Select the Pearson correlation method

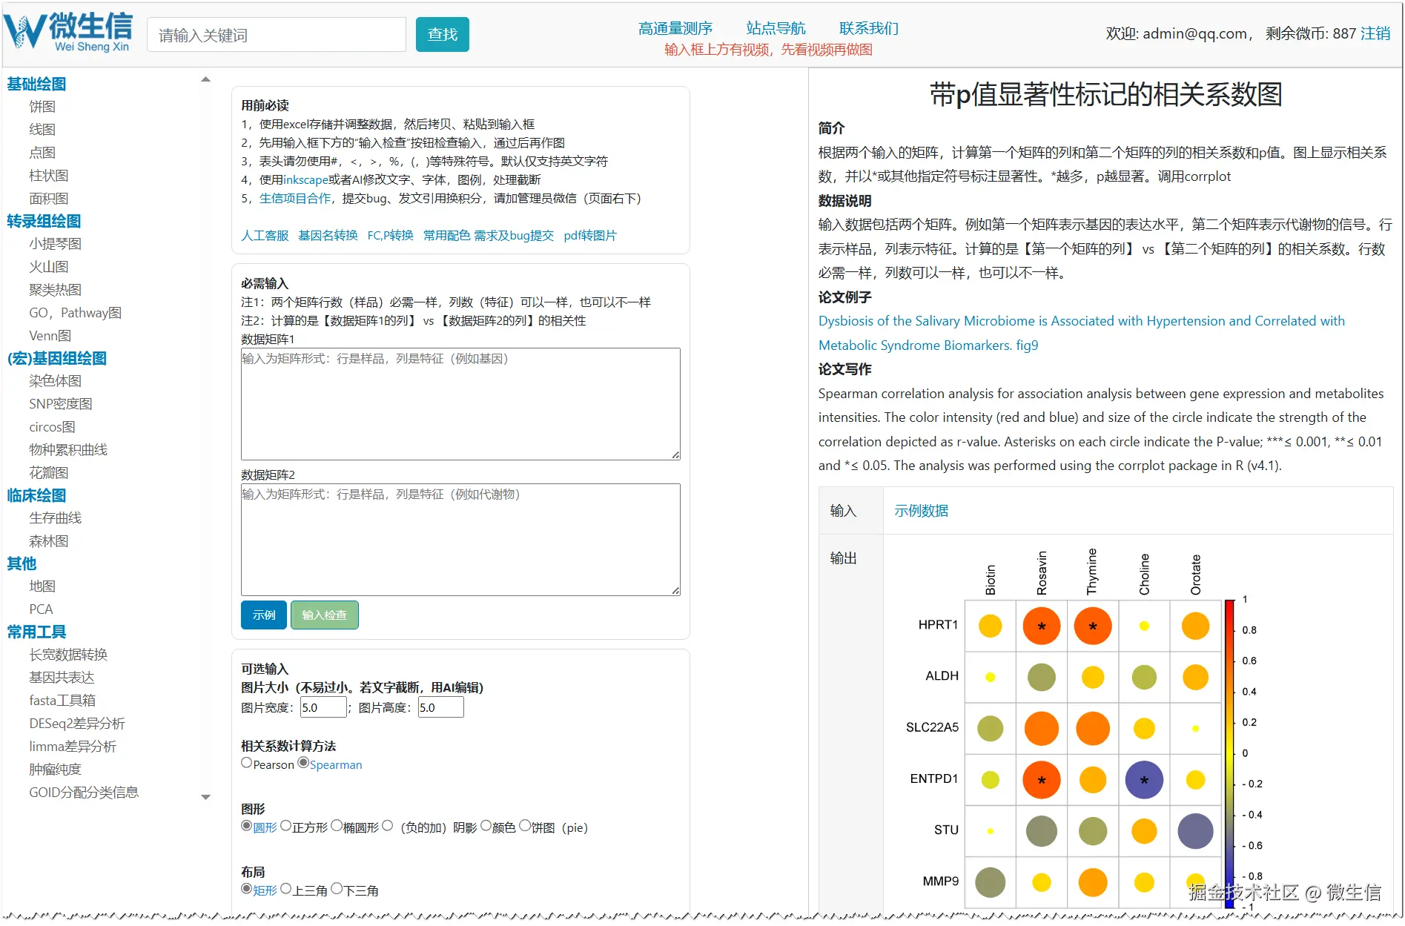tap(247, 763)
